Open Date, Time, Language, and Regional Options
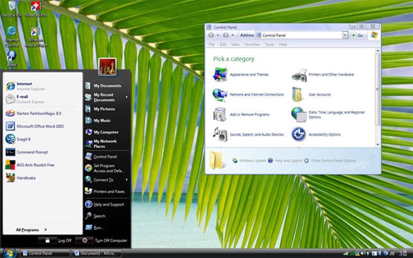 (328, 114)
